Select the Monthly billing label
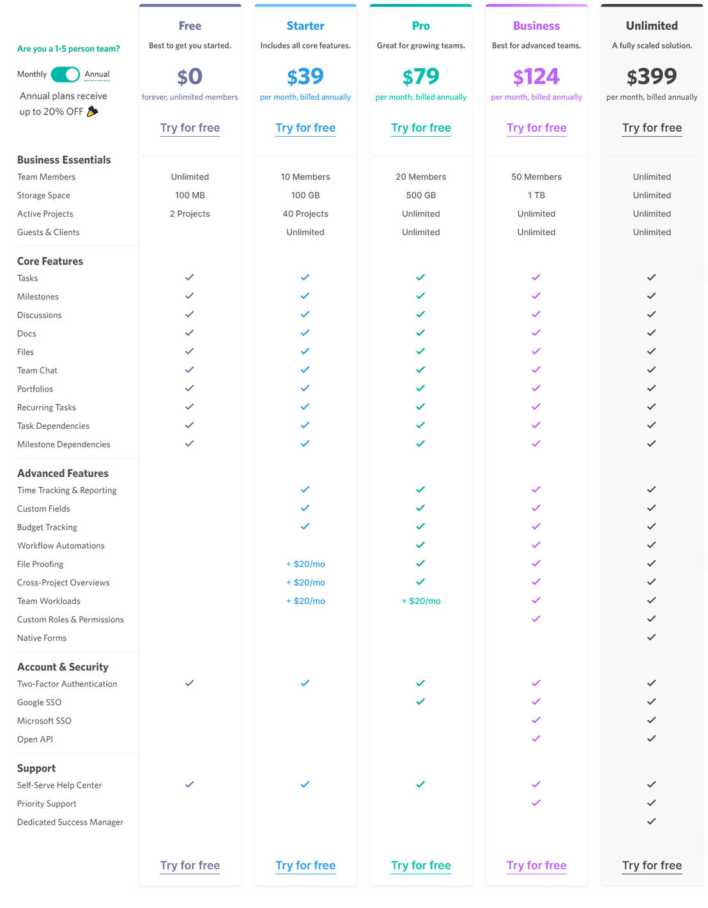 point(32,74)
